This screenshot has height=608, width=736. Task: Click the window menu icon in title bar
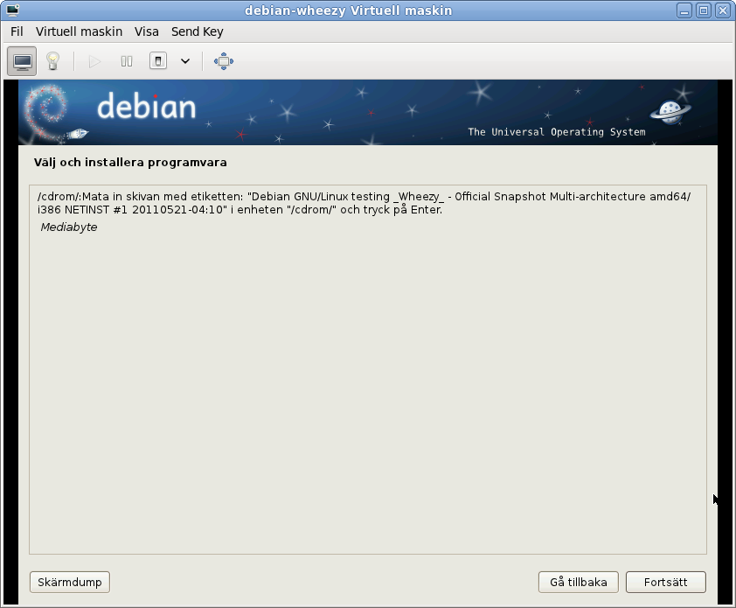12,10
